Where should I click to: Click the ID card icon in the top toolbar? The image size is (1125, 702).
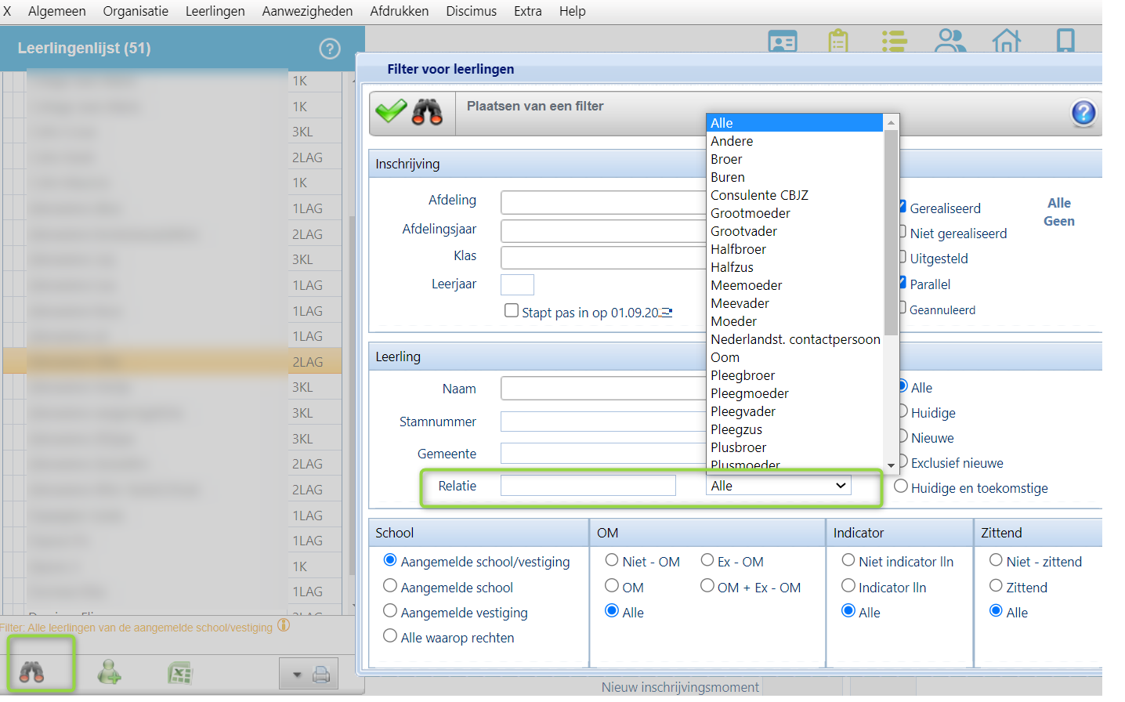click(x=783, y=42)
